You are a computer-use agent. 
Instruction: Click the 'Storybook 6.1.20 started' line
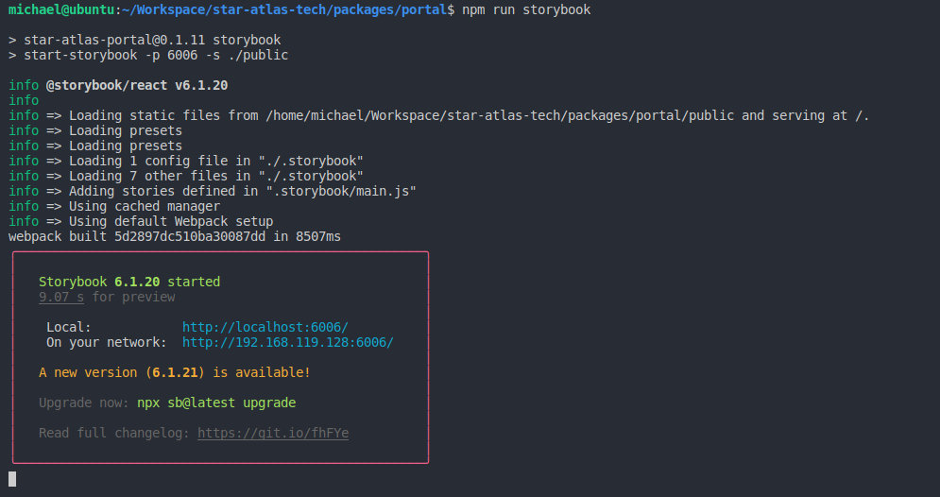point(129,282)
